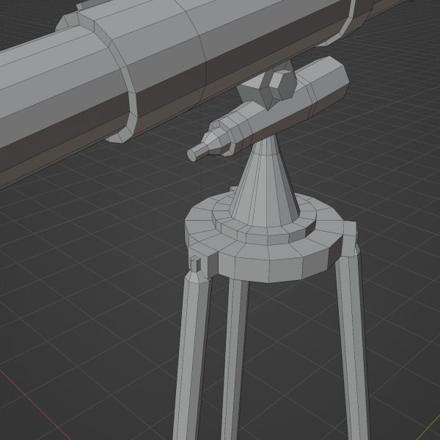This screenshot has width=440, height=440.
Task: Select the left tripod leg
Action: coord(192,355)
